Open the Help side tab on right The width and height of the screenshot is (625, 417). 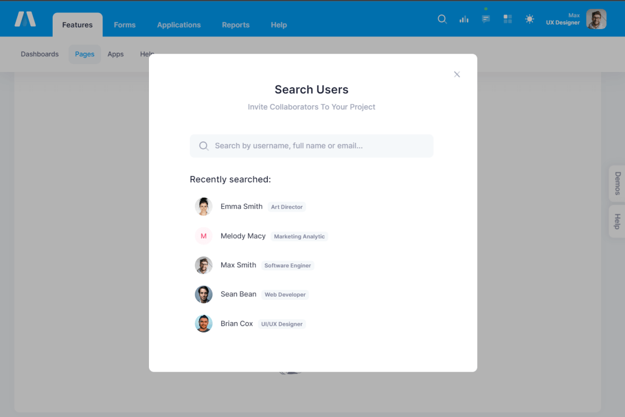[x=617, y=222]
